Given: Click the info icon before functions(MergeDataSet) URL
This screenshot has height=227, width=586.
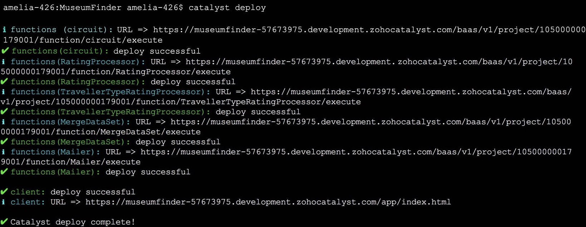Looking at the screenshot, I should tap(4, 122).
